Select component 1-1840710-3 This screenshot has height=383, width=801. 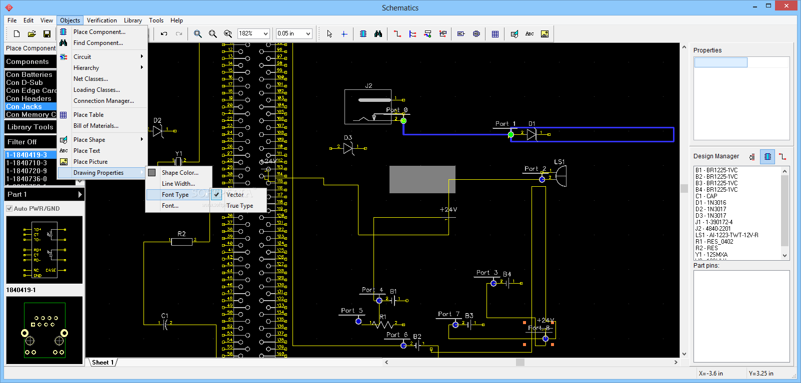(30, 163)
